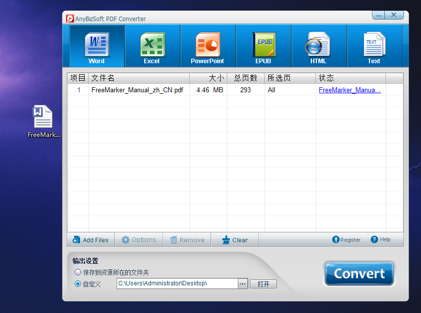Clear the file list
Image resolution: width=421 pixels, height=313 pixels.
(x=235, y=240)
